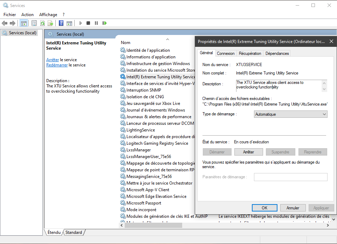The image size is (337, 244).
Task: Click the Description box scroll-up arrow
Action: (324, 83)
